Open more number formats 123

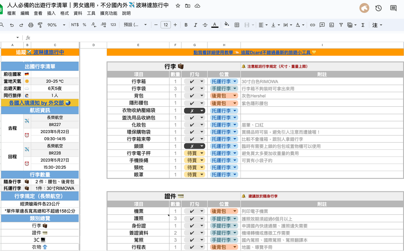coord(113,25)
